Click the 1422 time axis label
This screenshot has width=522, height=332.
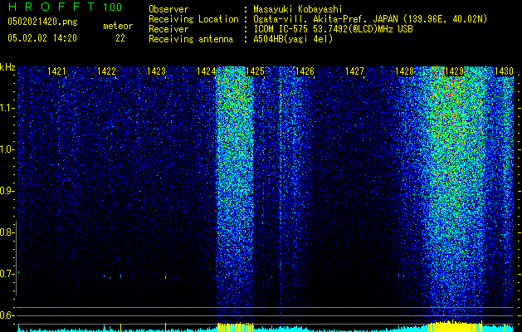pos(106,71)
